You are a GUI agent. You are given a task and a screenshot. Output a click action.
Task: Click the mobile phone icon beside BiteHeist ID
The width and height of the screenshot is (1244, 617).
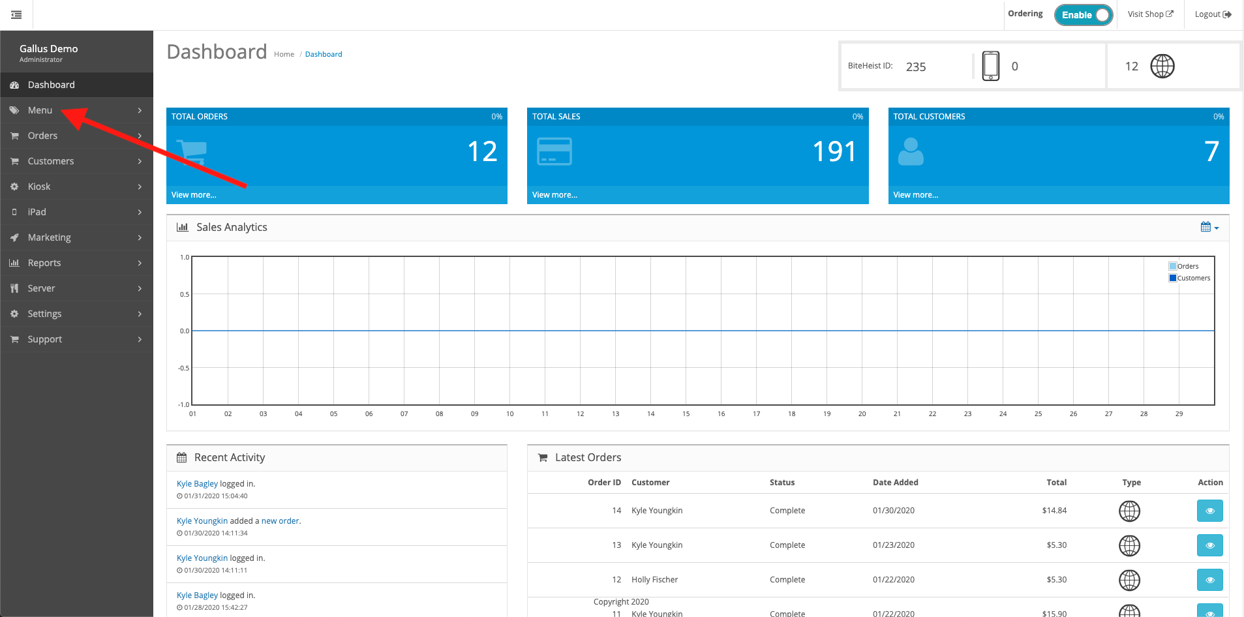(x=991, y=66)
